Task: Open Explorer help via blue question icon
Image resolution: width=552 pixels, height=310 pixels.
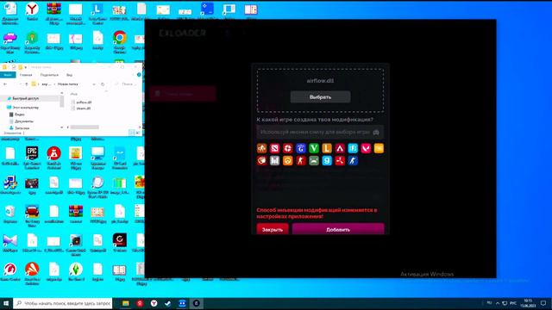Action: [139, 75]
